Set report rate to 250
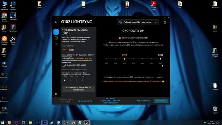 [x=76, y=80]
